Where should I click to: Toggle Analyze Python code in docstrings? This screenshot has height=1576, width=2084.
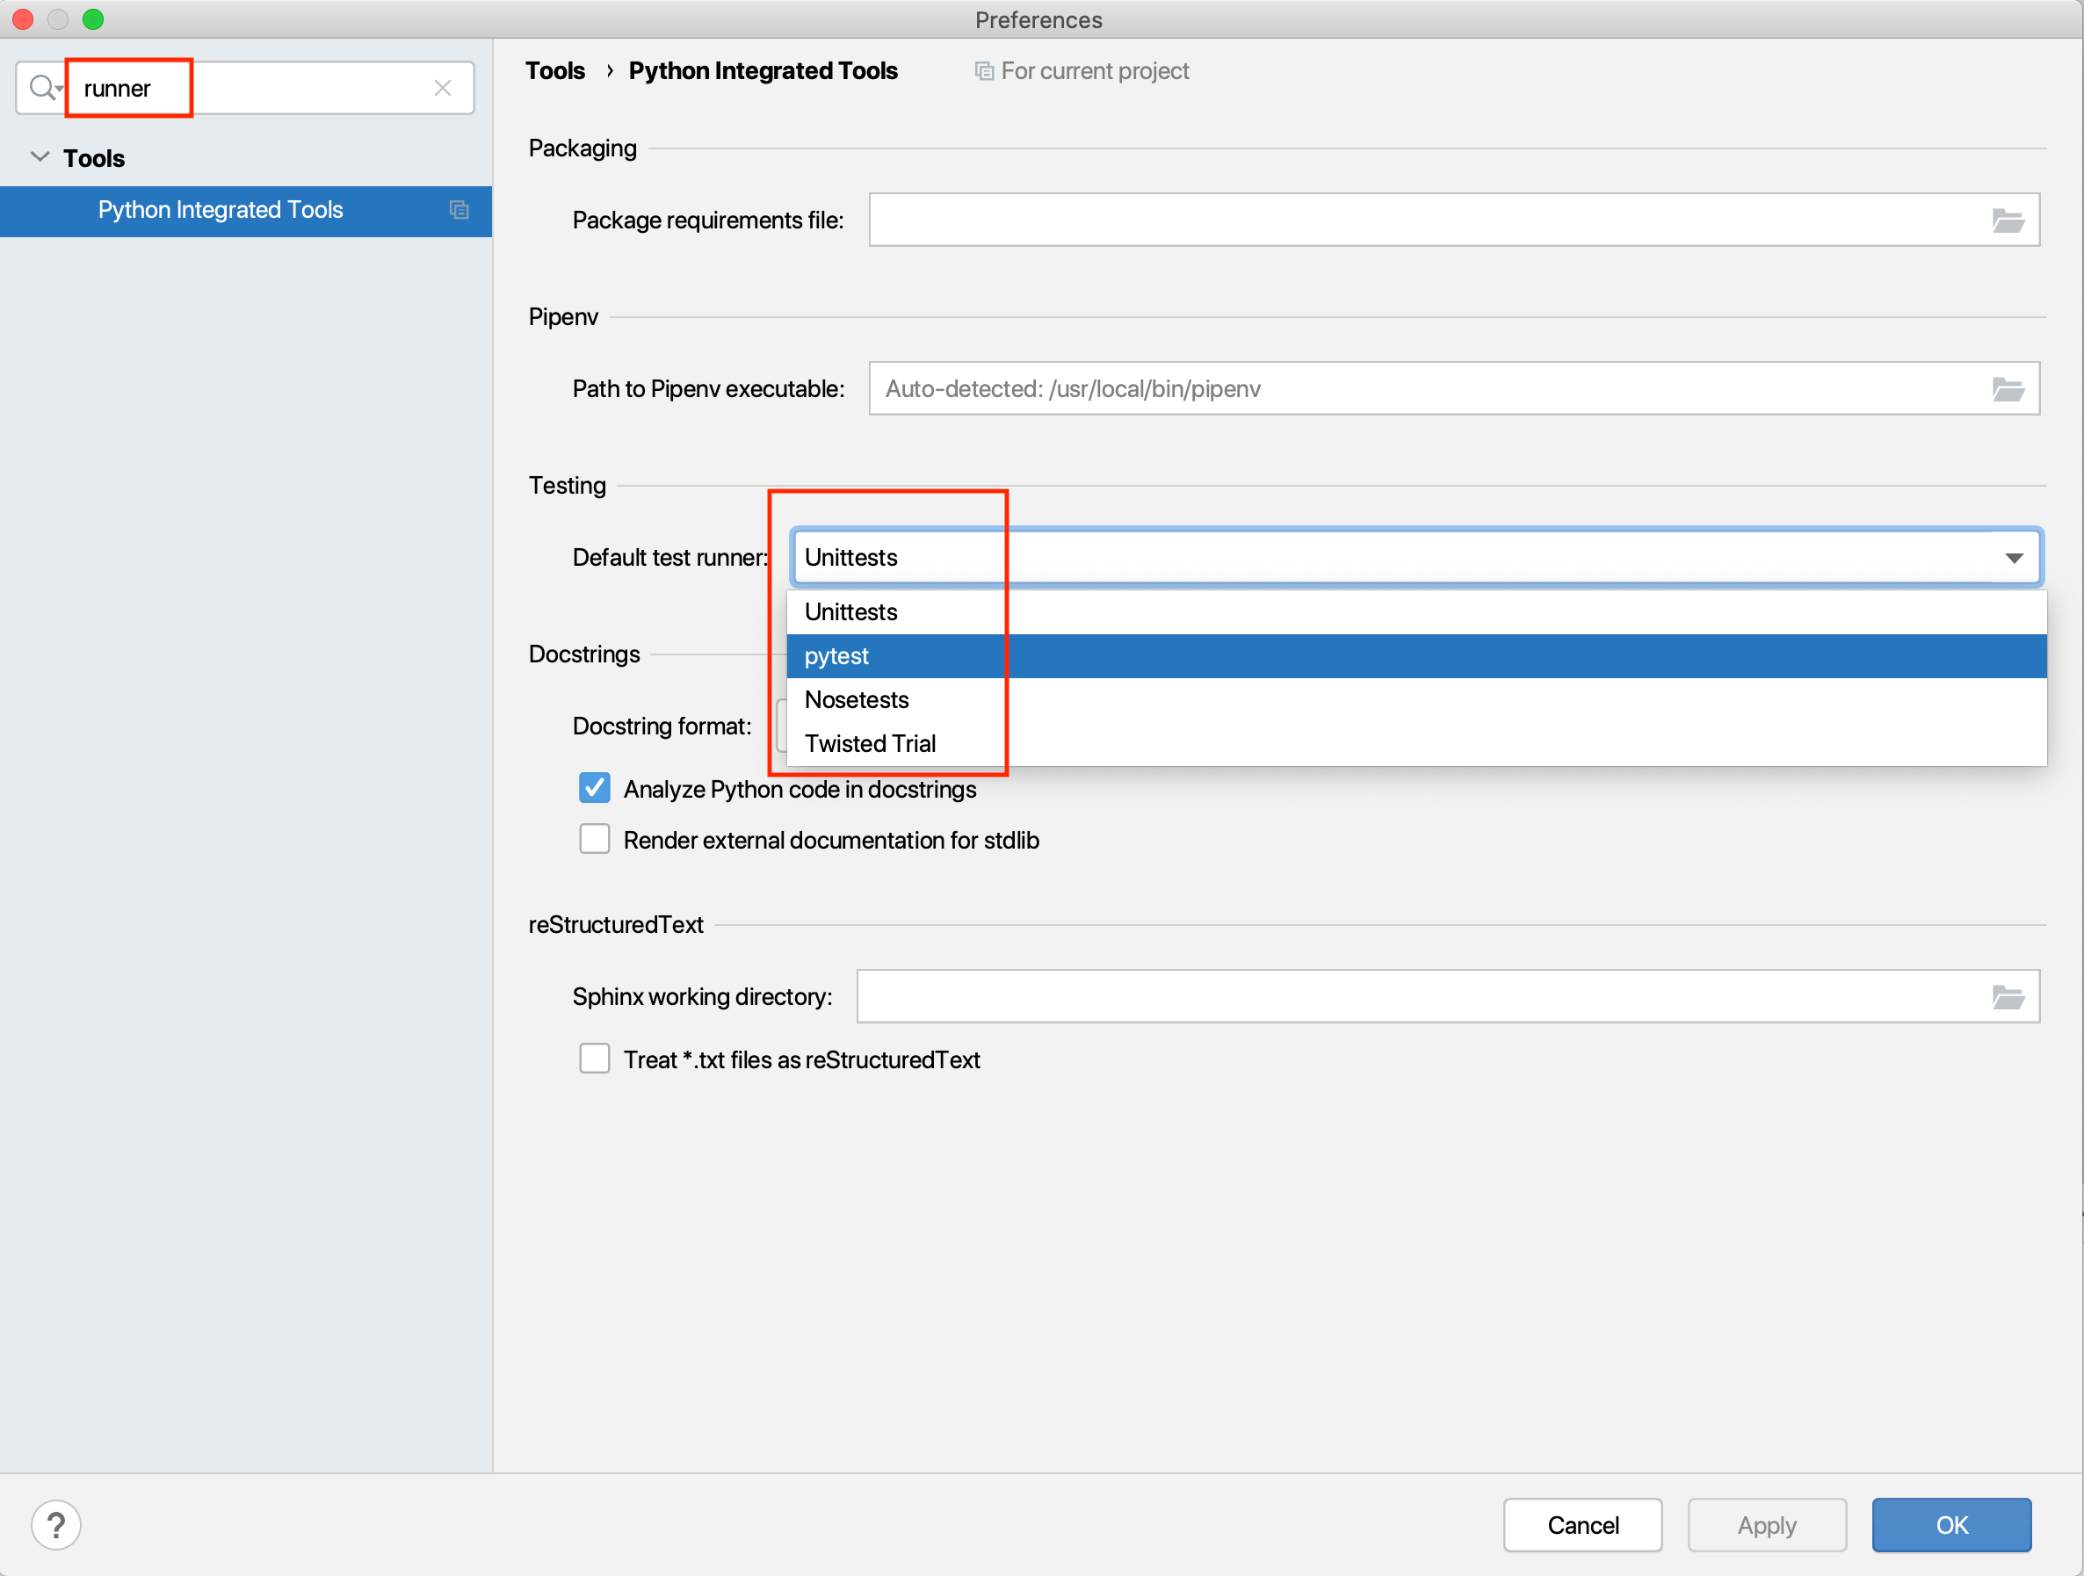(595, 789)
